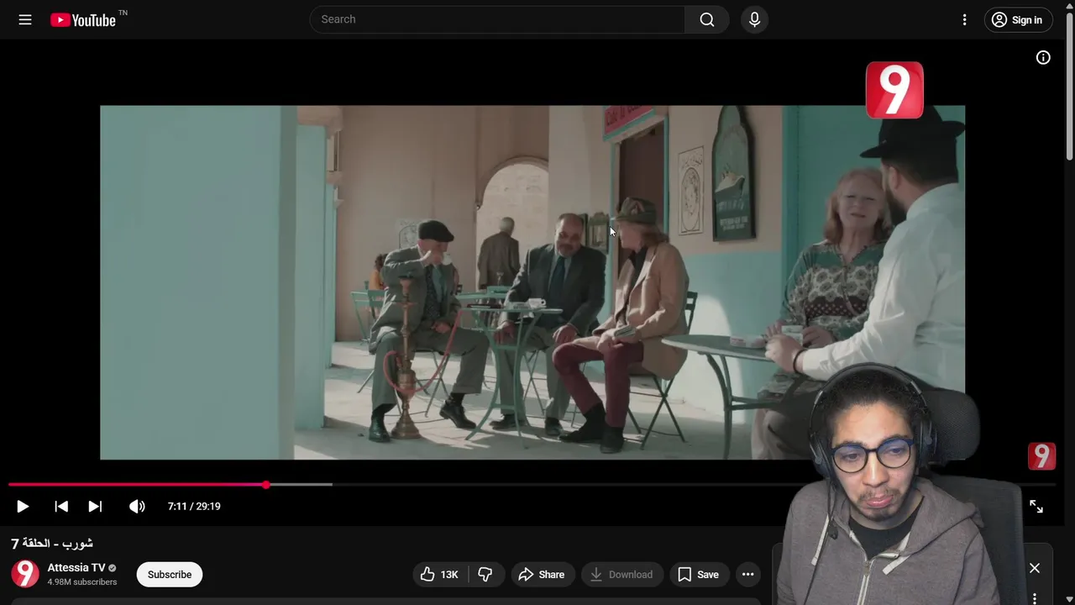1075x605 pixels.
Task: Click the channel 9 logo watermark in video
Action: (x=894, y=90)
